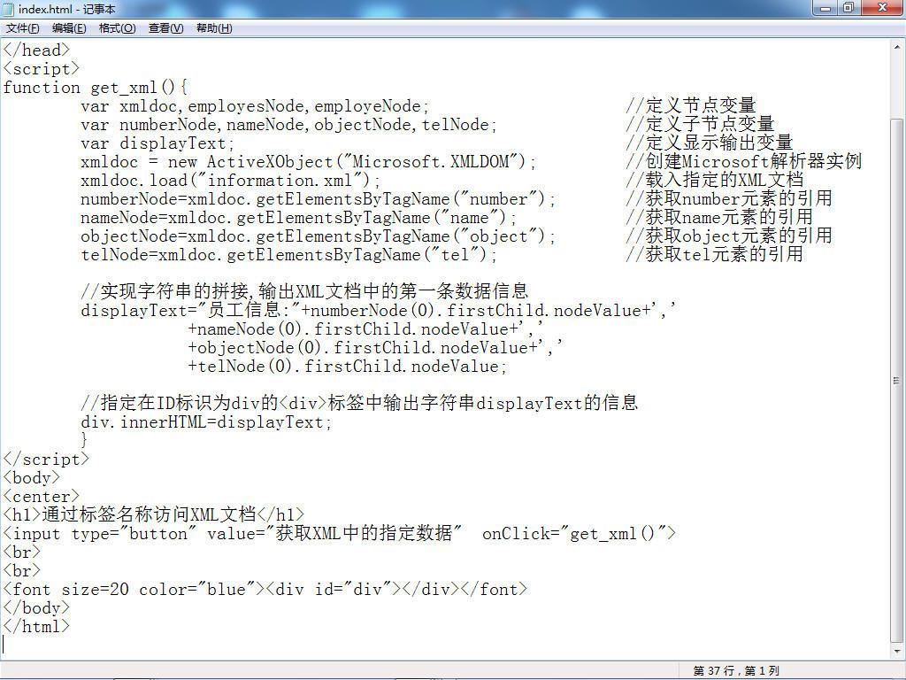Restore down the Notepad window
This screenshot has height=680, width=906.
click(848, 7)
